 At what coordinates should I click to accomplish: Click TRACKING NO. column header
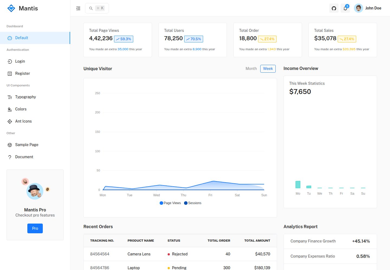[102, 241]
